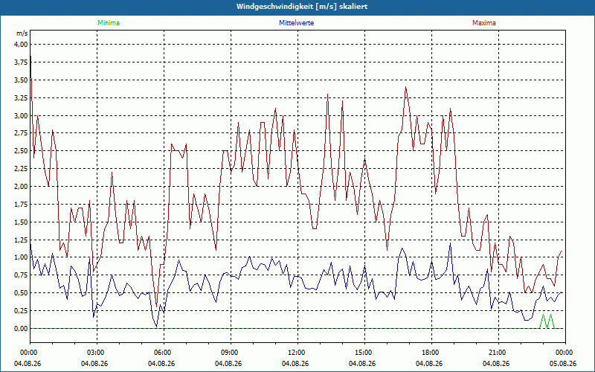Viewport: 595px width, 372px height.
Task: Click the y-axis value '1,75'
Action: click(x=21, y=205)
